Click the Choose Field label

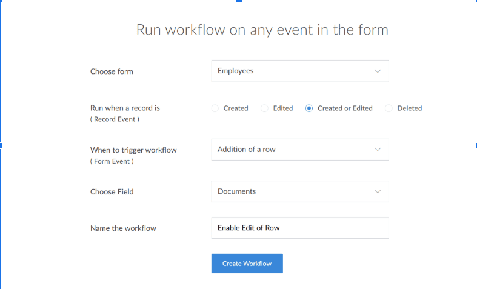(x=112, y=192)
